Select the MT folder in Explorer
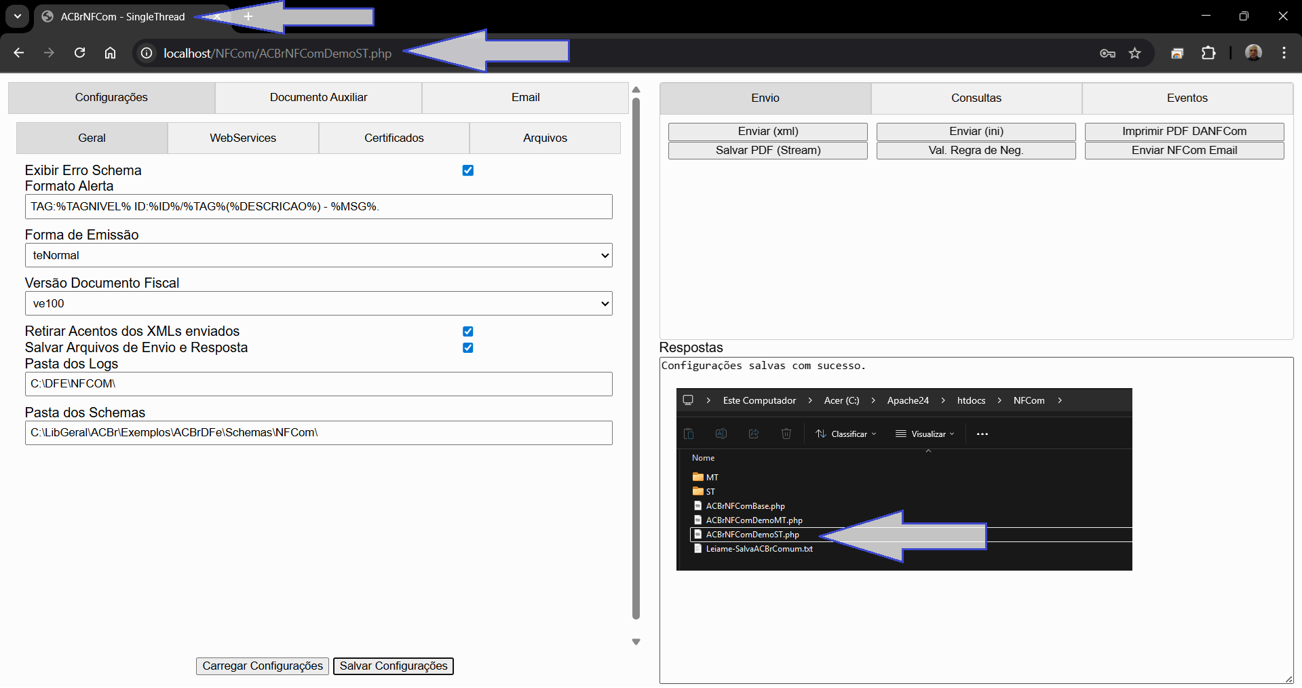This screenshot has width=1302, height=688. (706, 477)
